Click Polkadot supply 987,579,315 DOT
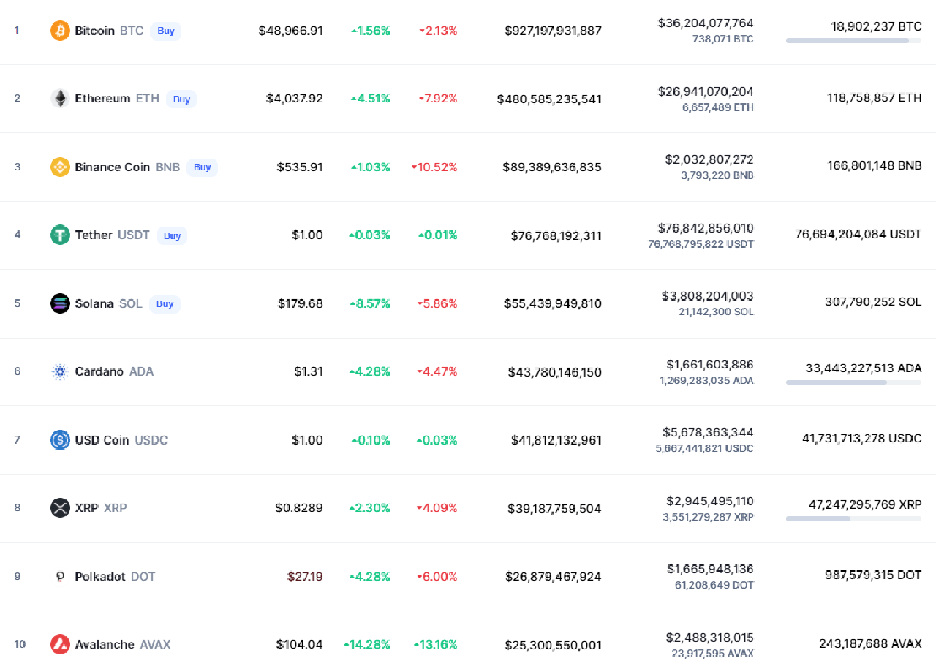The image size is (936, 669). tap(874, 575)
